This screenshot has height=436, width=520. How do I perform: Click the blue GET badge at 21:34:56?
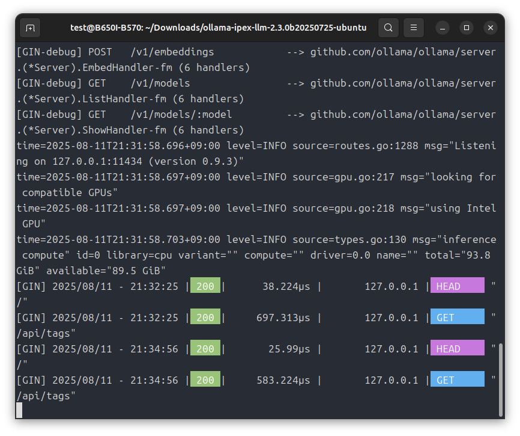pyautogui.click(x=458, y=379)
